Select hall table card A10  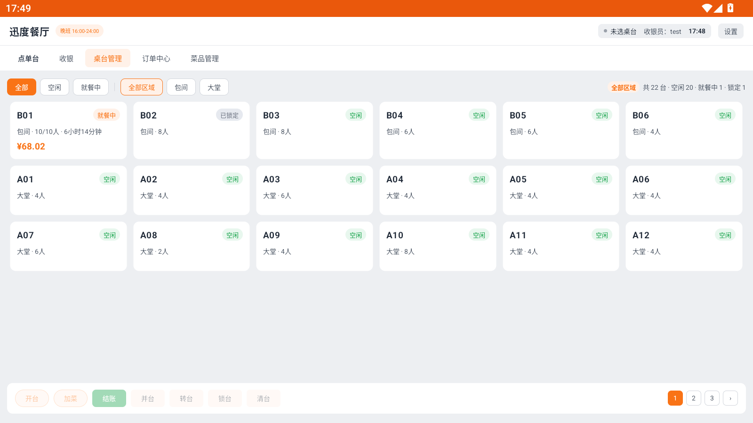(438, 246)
